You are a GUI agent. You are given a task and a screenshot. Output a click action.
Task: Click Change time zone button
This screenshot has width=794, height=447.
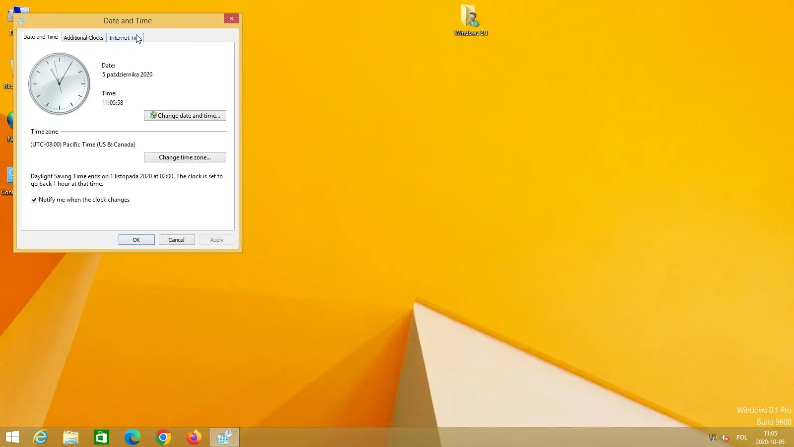(x=185, y=157)
